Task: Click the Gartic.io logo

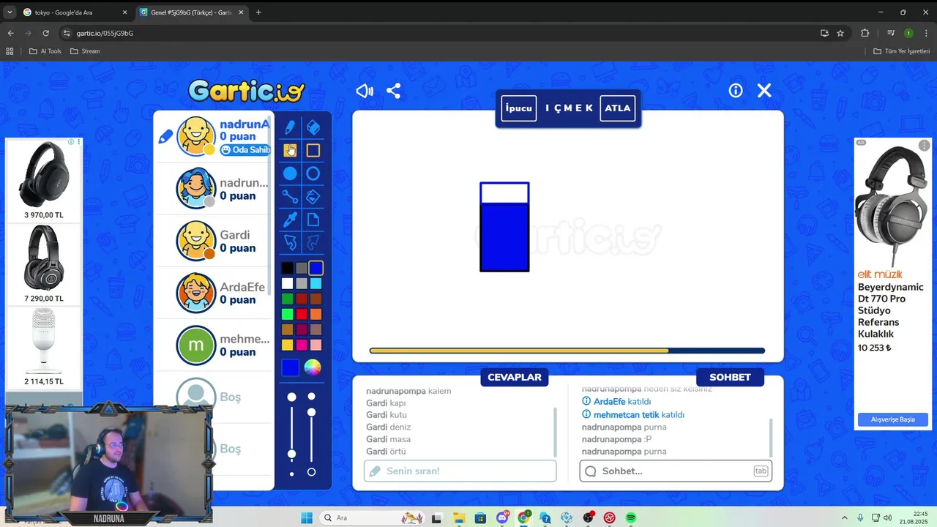Action: pyautogui.click(x=246, y=91)
